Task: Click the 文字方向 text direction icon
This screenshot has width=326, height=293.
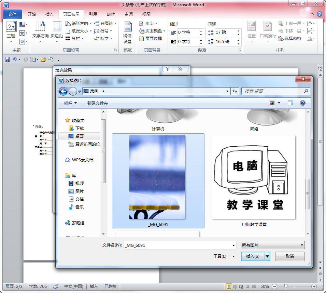Action: pos(40,29)
